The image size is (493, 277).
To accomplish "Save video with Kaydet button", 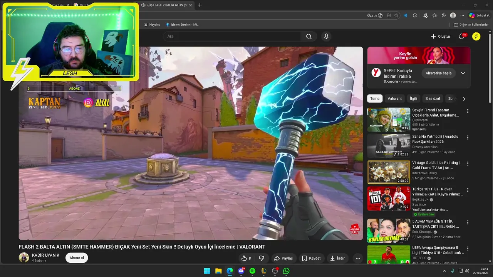I will coord(311,258).
